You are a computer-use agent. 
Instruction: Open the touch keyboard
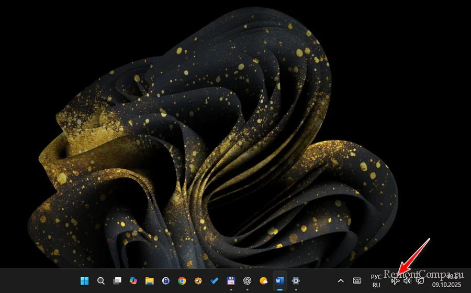(357, 280)
